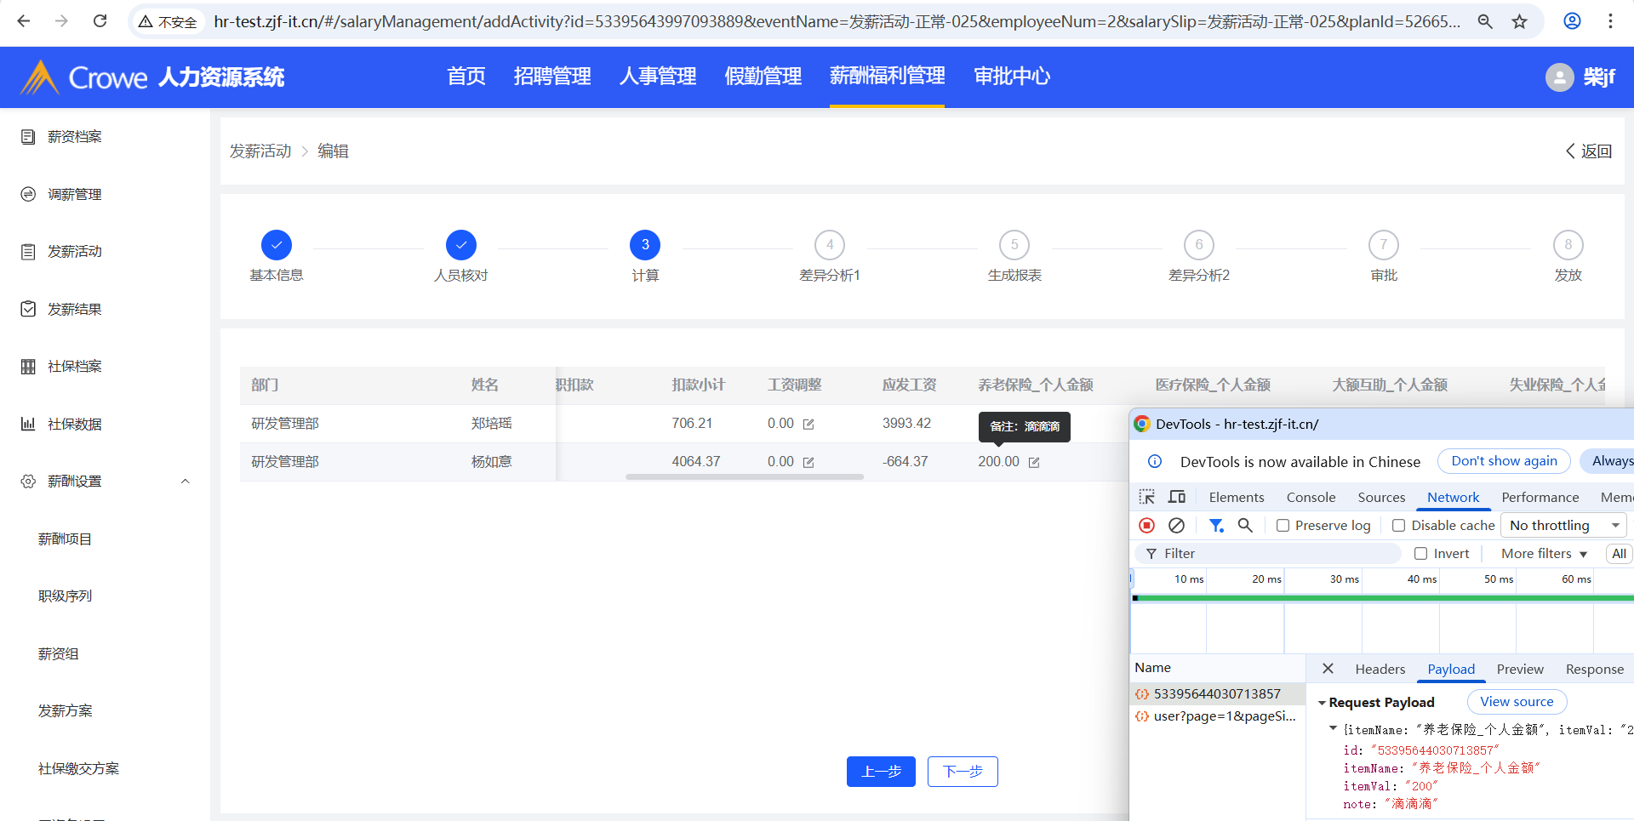Collapse the 薪酬设置 sidebar section
1634x821 pixels.
[x=185, y=482]
